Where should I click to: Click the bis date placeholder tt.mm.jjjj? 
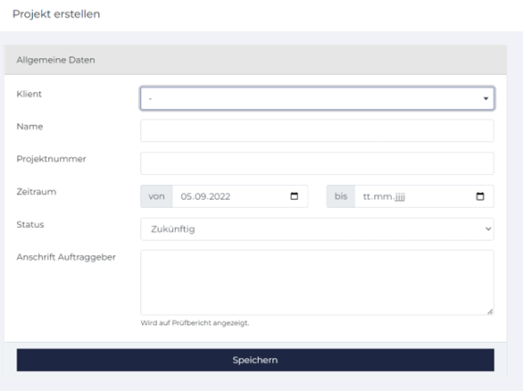tap(384, 196)
